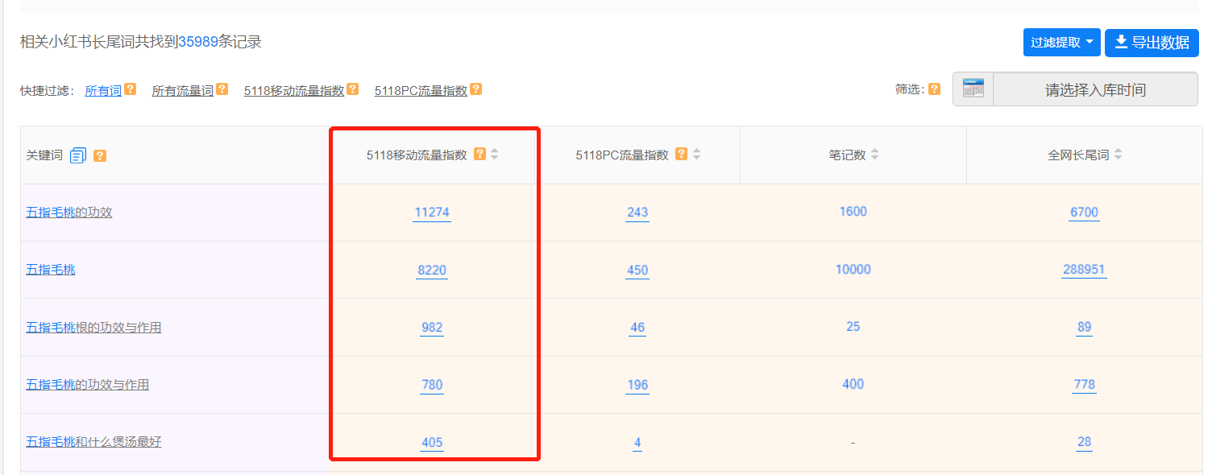Click help icon beside 所有流量词 filter
Image resolution: width=1212 pixels, height=475 pixels.
coord(222,90)
